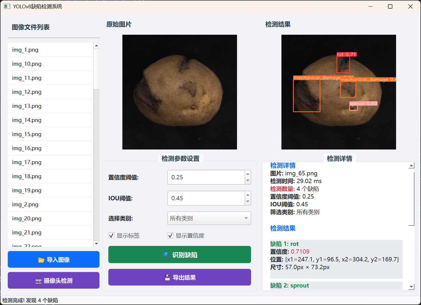Click the magnifier icon on 识别缺陷 button
Screen dimensions: 421x305
click(x=166, y=255)
